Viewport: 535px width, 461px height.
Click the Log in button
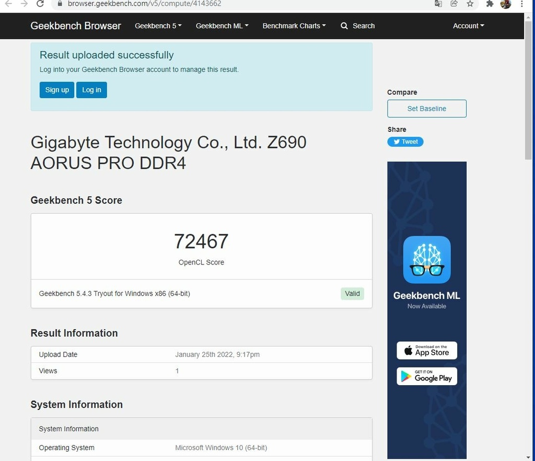click(x=91, y=90)
